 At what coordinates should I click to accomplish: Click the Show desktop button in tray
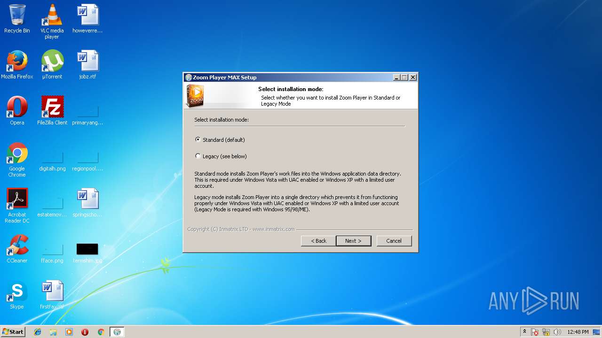click(596, 332)
